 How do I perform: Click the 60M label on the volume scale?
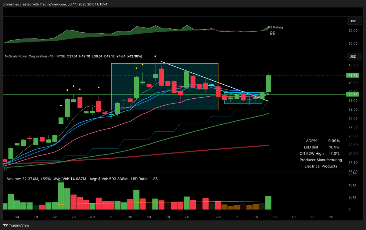[x=352, y=173]
